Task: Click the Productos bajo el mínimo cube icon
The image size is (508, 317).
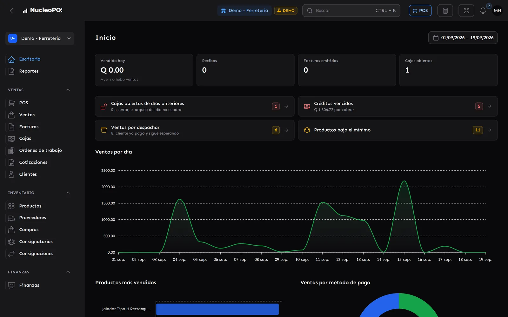Action: click(307, 130)
